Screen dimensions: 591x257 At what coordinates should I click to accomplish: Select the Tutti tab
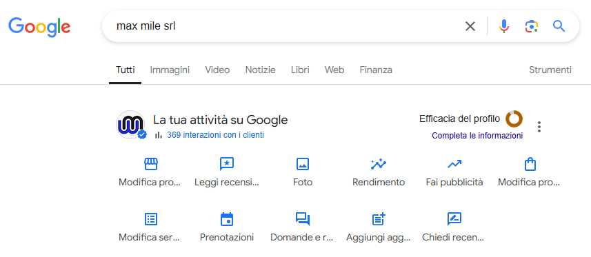(x=125, y=70)
